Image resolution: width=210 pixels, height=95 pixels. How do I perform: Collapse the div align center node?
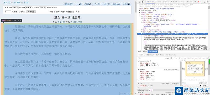tap(141, 22)
